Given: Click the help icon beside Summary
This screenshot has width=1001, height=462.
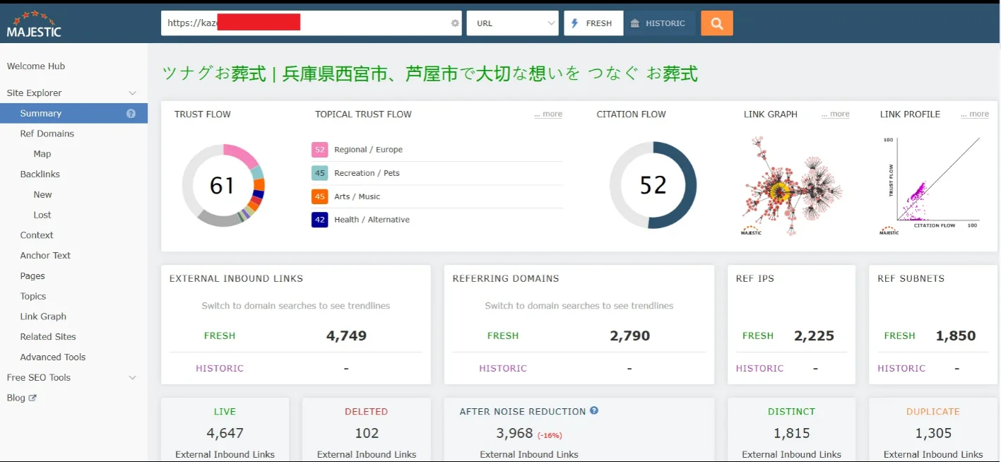Looking at the screenshot, I should tap(131, 113).
